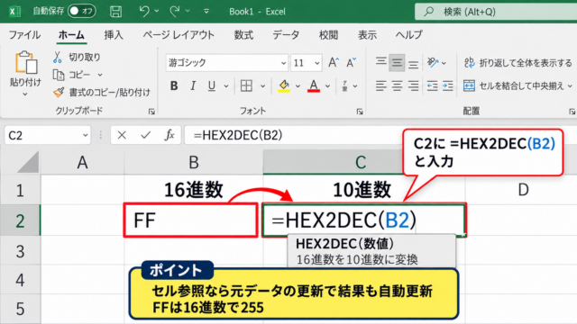
Task: Expand the borders dropdown arrow
Action: 262,86
